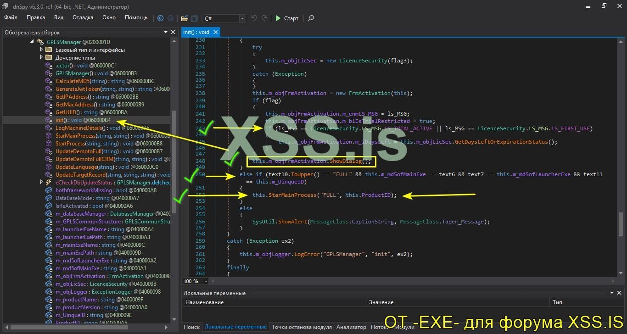Click the GPLSManager class icon in tree
This screenshot has width=627, height=334.
(x=40, y=42)
